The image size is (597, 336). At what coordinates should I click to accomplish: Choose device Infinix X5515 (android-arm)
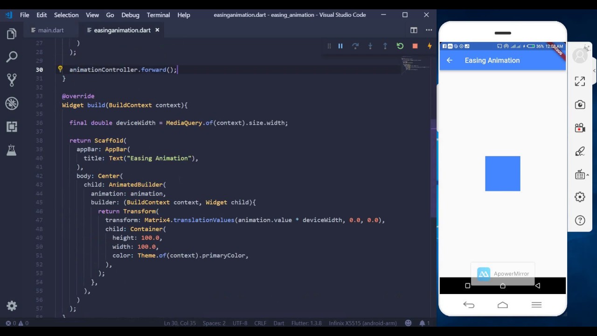tap(363, 323)
